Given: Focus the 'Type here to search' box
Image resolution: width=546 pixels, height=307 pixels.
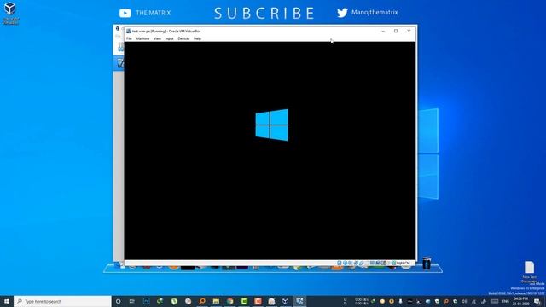Looking at the screenshot, I should coord(62,301).
